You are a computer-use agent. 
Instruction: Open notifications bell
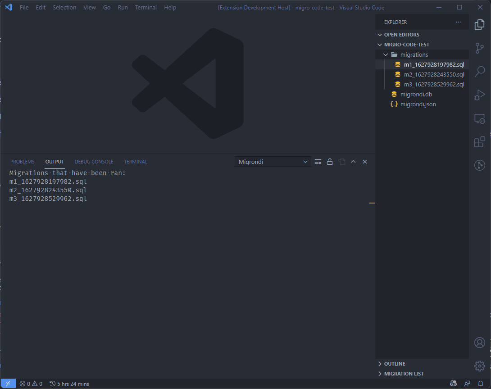(481, 384)
